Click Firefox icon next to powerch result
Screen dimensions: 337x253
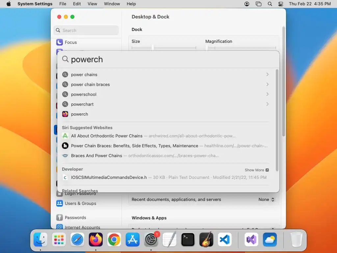(x=65, y=114)
